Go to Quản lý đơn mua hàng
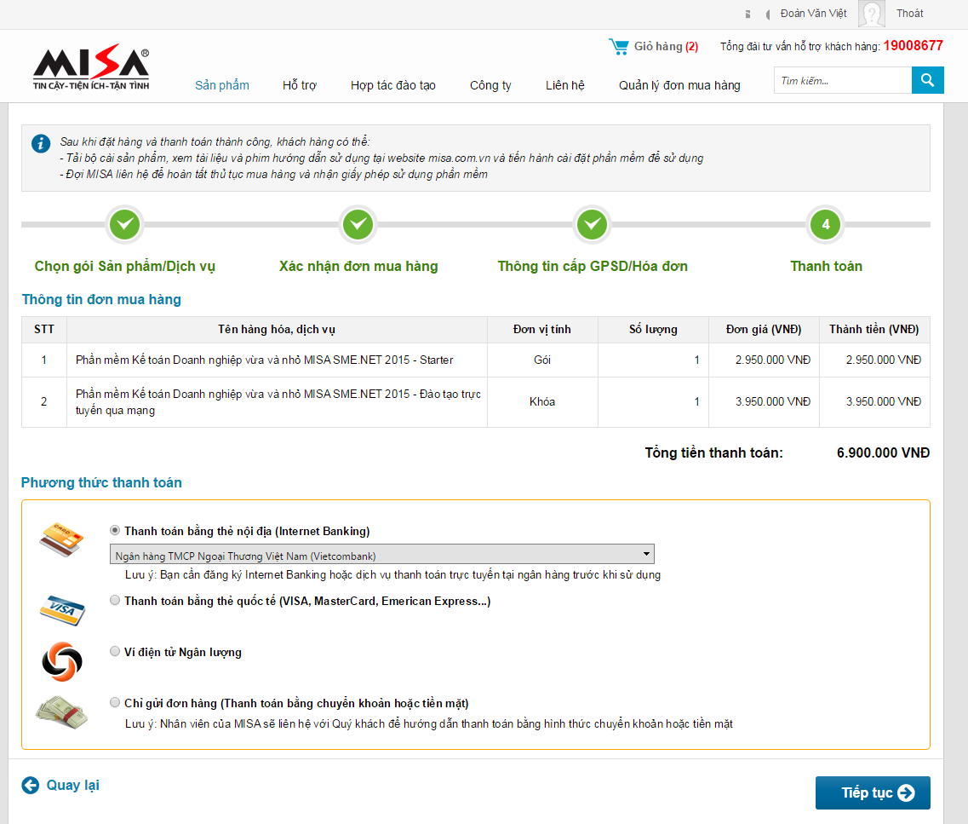This screenshot has height=824, width=968. tap(679, 85)
